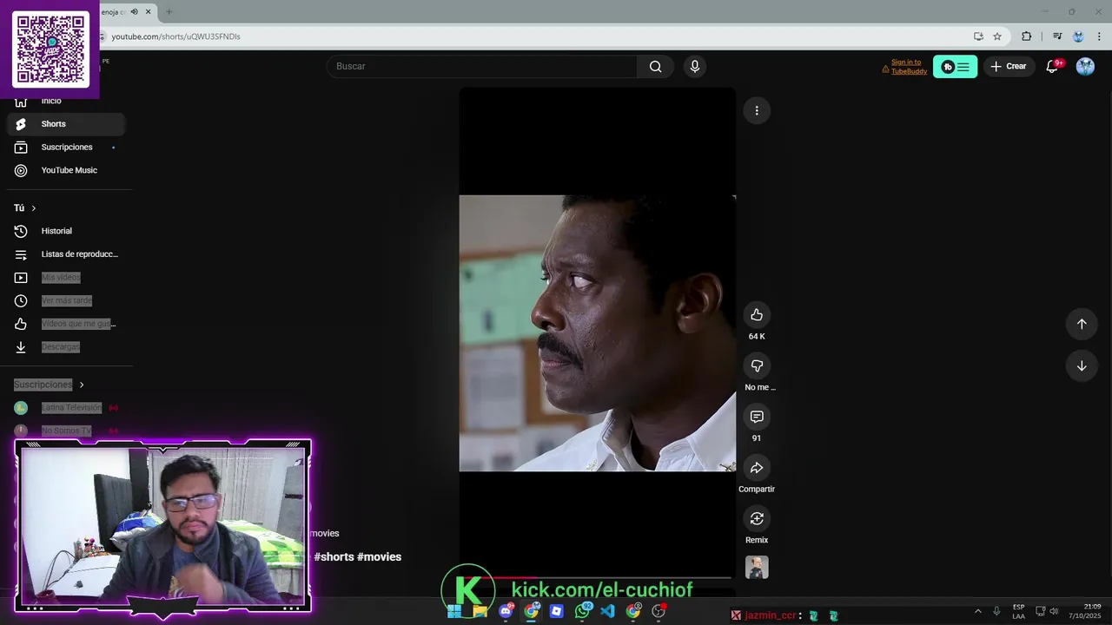This screenshot has height=625, width=1112.
Task: Start voice search with the microphone
Action: click(x=694, y=67)
